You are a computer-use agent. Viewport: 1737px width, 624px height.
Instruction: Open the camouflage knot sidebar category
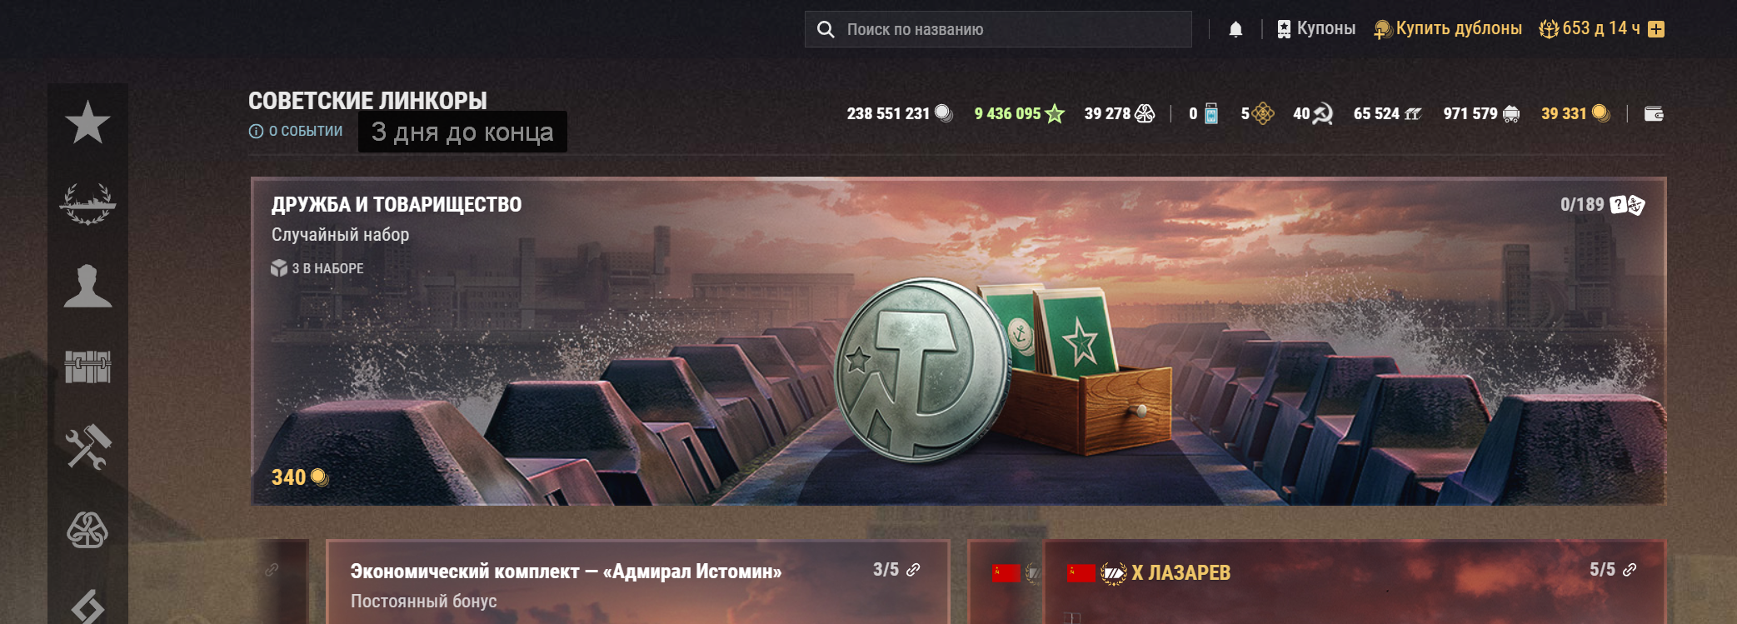(x=87, y=529)
